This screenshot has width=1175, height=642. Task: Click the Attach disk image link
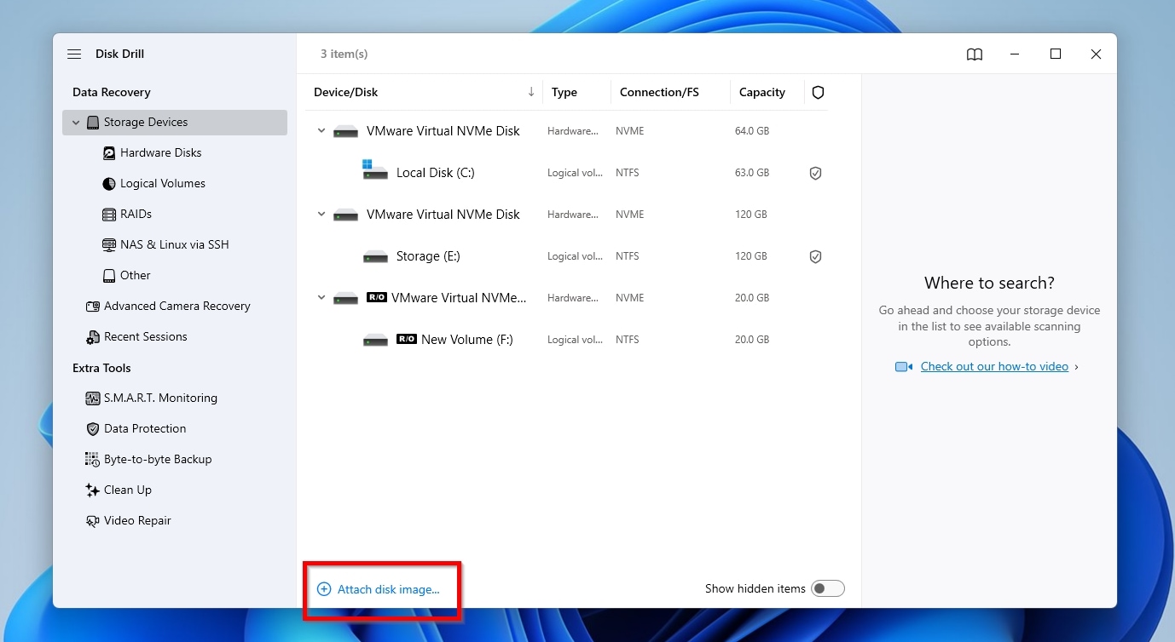[x=389, y=589]
